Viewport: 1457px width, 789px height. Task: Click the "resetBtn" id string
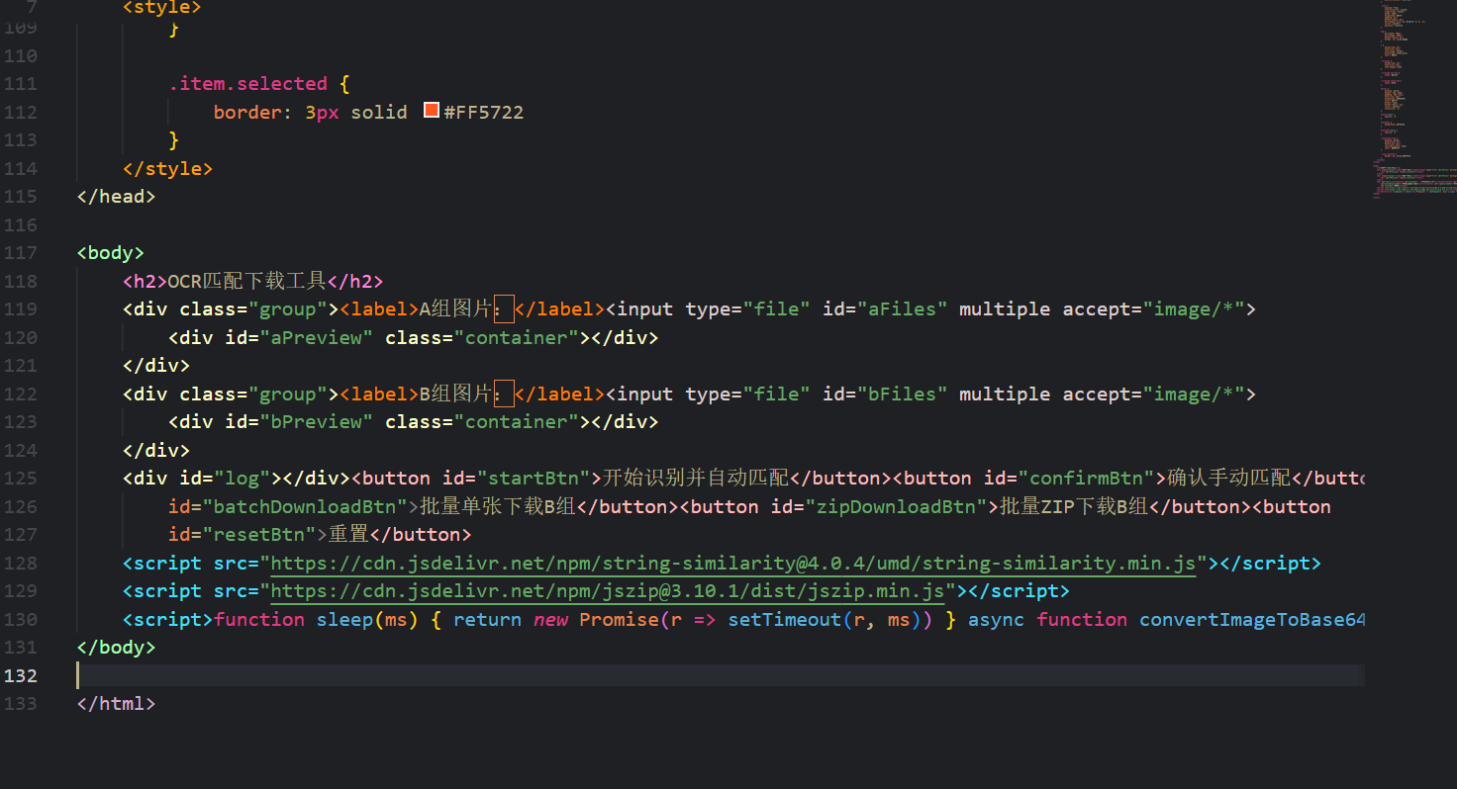point(259,535)
